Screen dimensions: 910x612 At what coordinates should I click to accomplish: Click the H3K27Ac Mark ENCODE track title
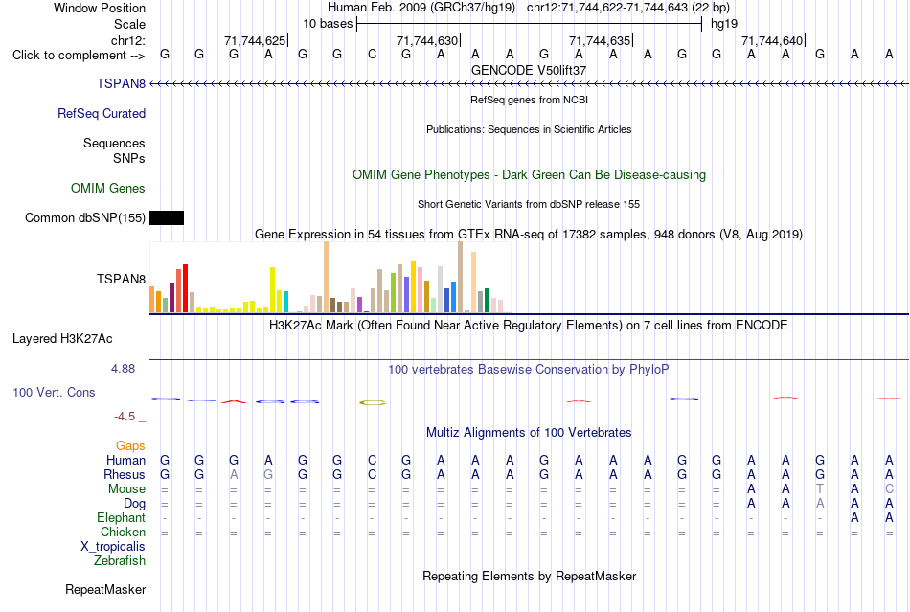pyautogui.click(x=529, y=325)
